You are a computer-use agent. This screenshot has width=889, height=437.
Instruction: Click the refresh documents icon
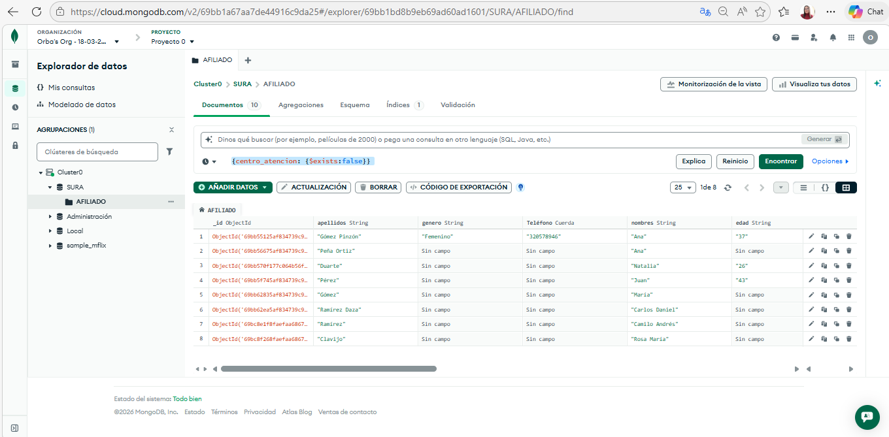[x=728, y=187]
